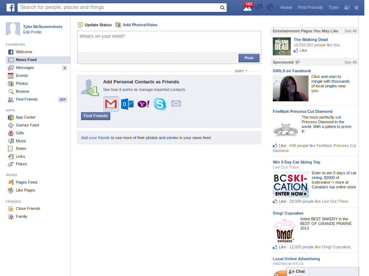Click the Events calendar sidebar icon
Screen dimensions: 369x276
tap(11, 75)
